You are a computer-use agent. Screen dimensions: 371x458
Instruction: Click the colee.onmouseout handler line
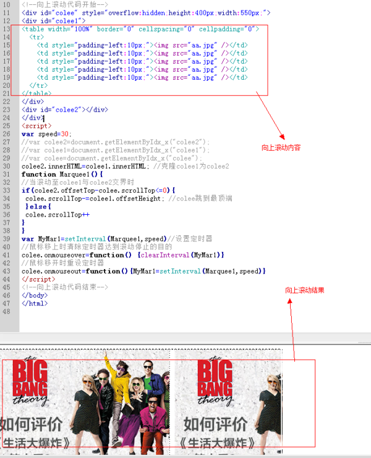143,271
